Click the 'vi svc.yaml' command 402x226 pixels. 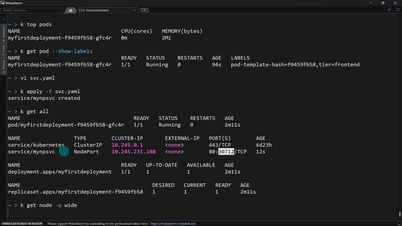38,78
